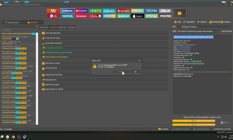The width and height of the screenshot is (233, 140).
Task: Click the Remove FRP progress bar
Action: point(194,121)
